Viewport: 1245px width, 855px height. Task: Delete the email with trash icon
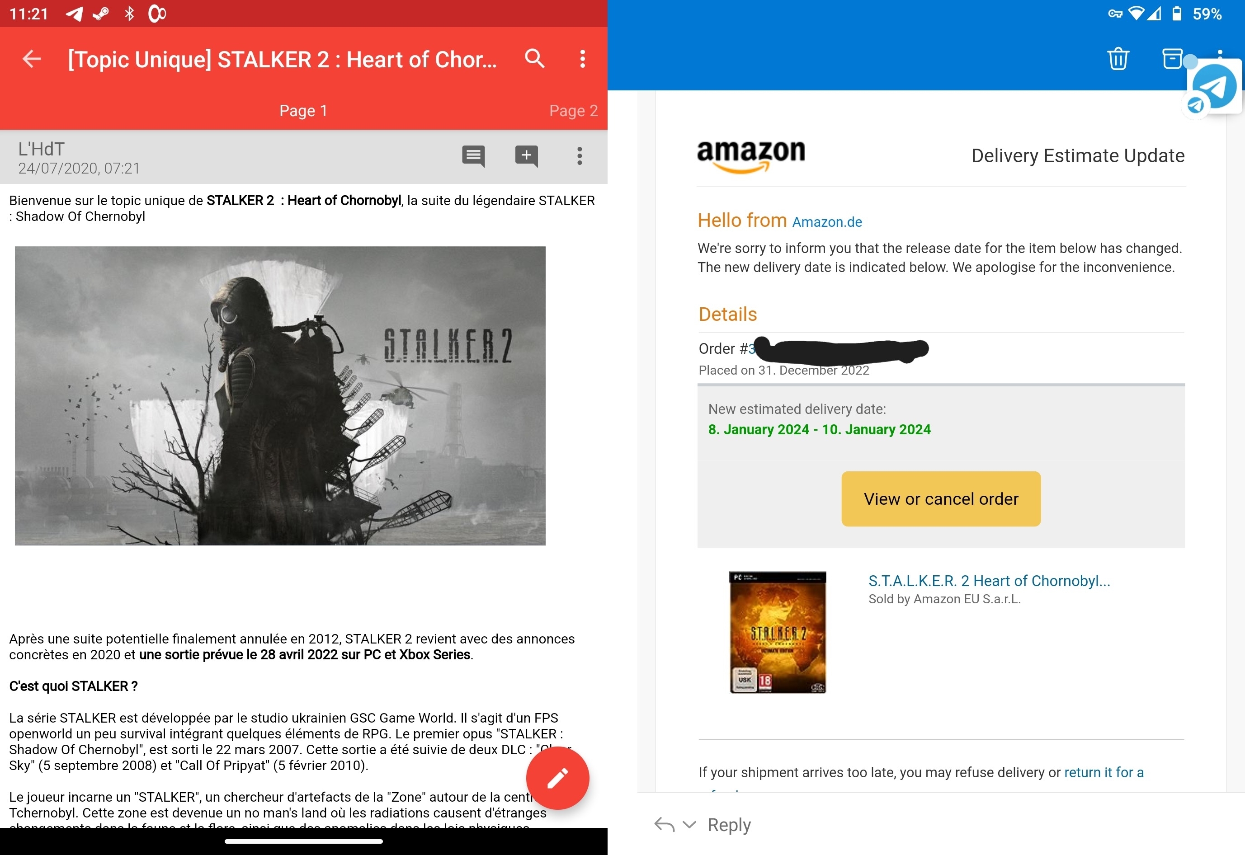(x=1118, y=58)
